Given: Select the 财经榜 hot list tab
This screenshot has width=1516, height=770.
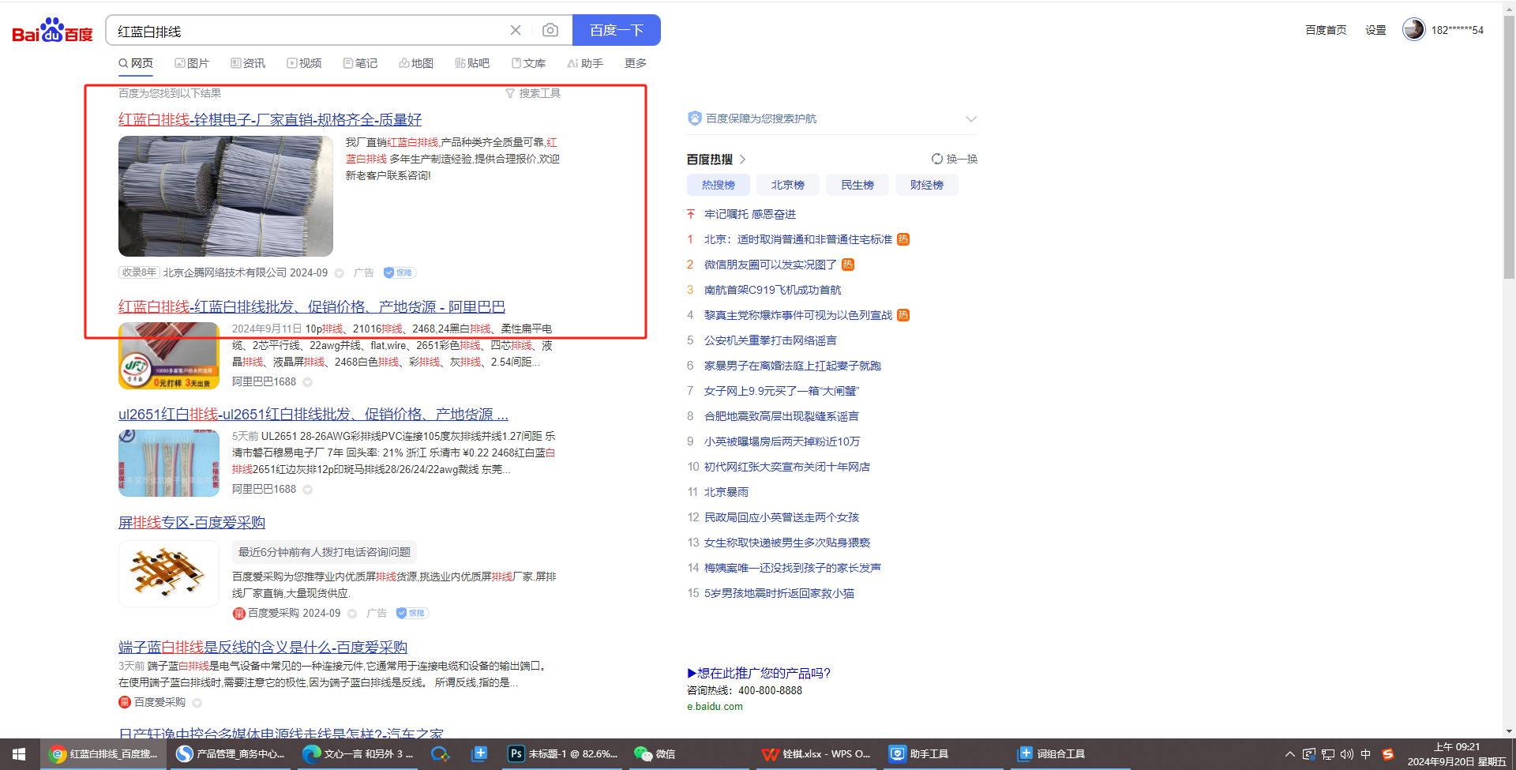Looking at the screenshot, I should point(926,185).
